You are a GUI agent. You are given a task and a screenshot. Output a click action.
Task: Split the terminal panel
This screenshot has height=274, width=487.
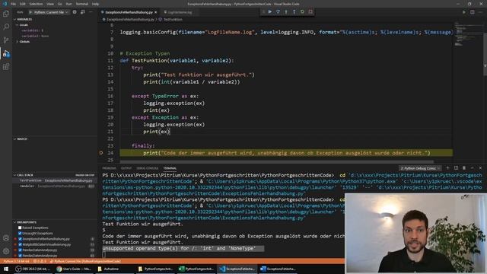(456, 168)
